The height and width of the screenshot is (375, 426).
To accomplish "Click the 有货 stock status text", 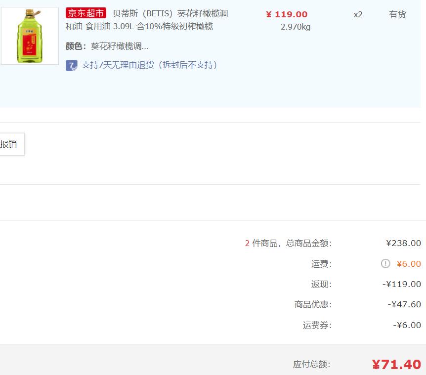I will click(x=397, y=14).
